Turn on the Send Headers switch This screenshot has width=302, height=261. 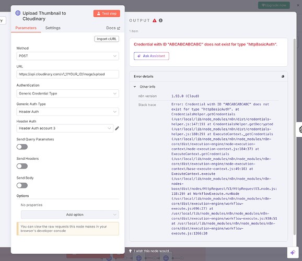point(22,166)
